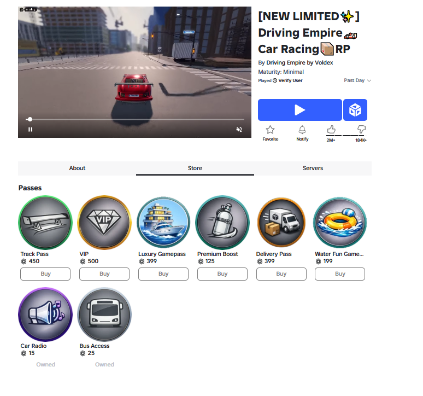Screen dimensions: 423x396
Task: Click the clock icon beside Verify User
Action: point(275,80)
